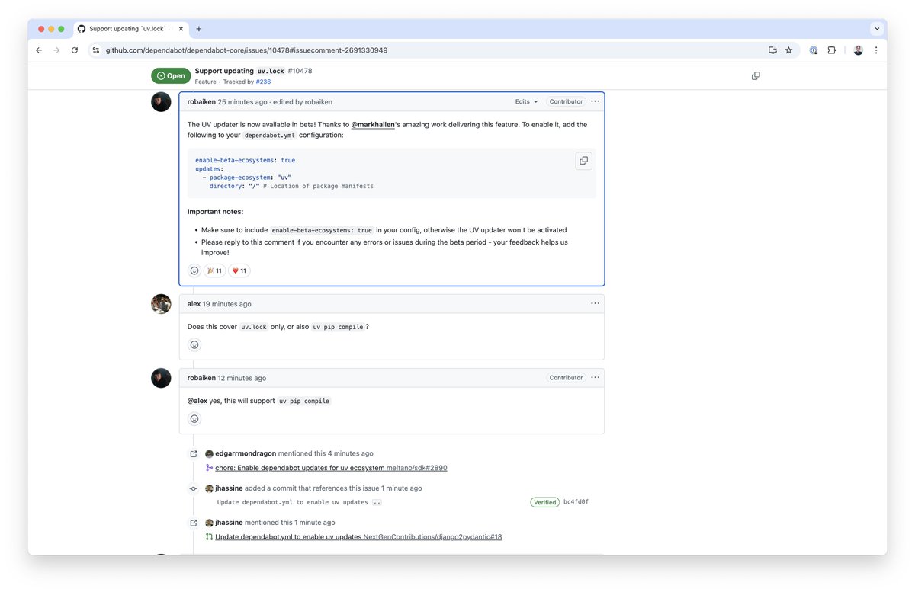The height and width of the screenshot is (592, 915).
Task: Open tracked issue #236 link
Action: tap(263, 82)
